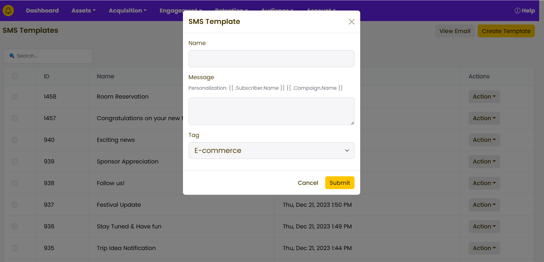Viewport: 544px width, 262px height.
Task: Open the Tag dropdown showing E-commerce
Action: 271,150
